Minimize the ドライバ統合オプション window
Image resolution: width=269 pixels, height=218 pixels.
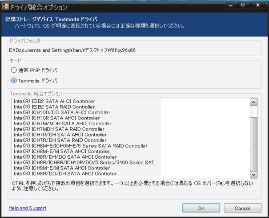coord(231,5)
